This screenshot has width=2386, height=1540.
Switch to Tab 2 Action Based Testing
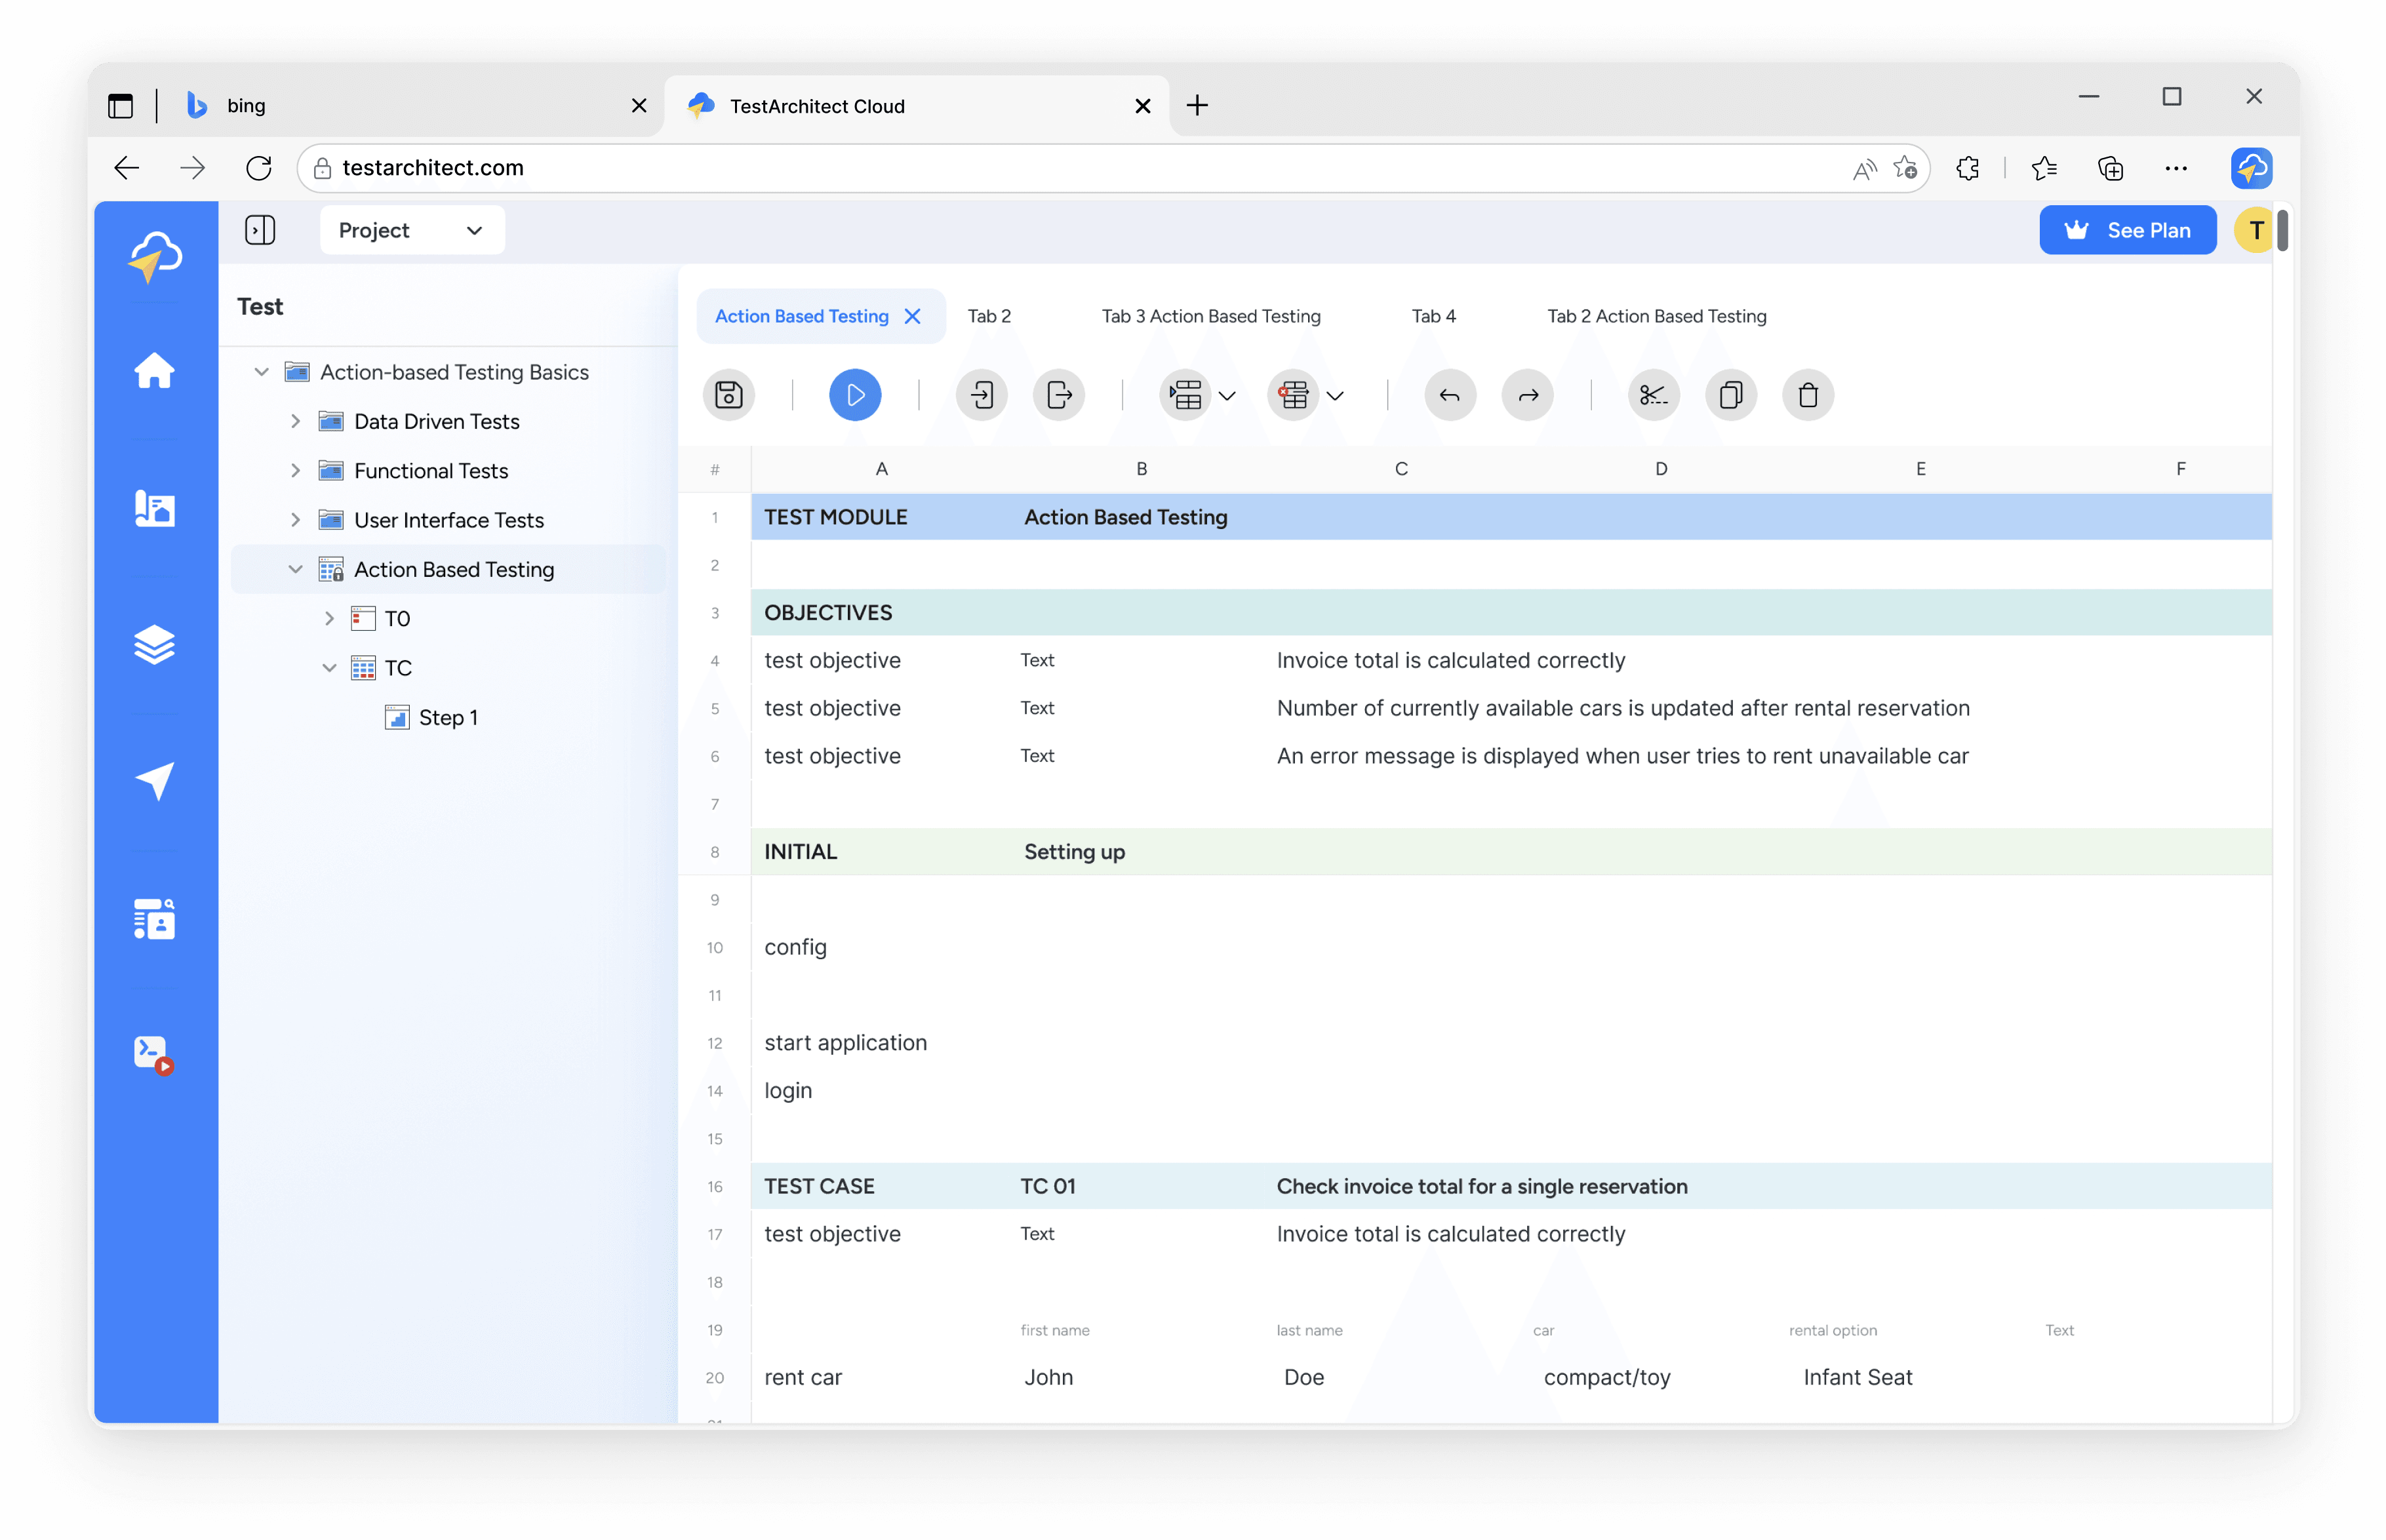tap(1656, 316)
